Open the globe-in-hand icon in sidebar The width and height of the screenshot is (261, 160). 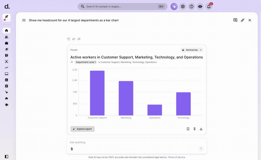pos(6,49)
